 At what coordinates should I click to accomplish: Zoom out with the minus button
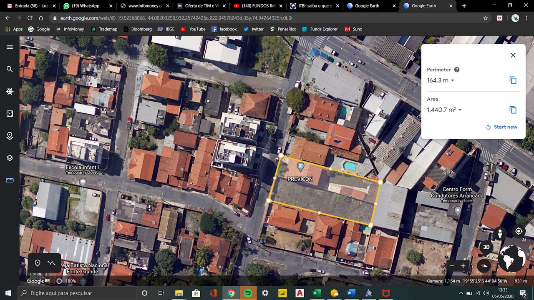(452, 266)
